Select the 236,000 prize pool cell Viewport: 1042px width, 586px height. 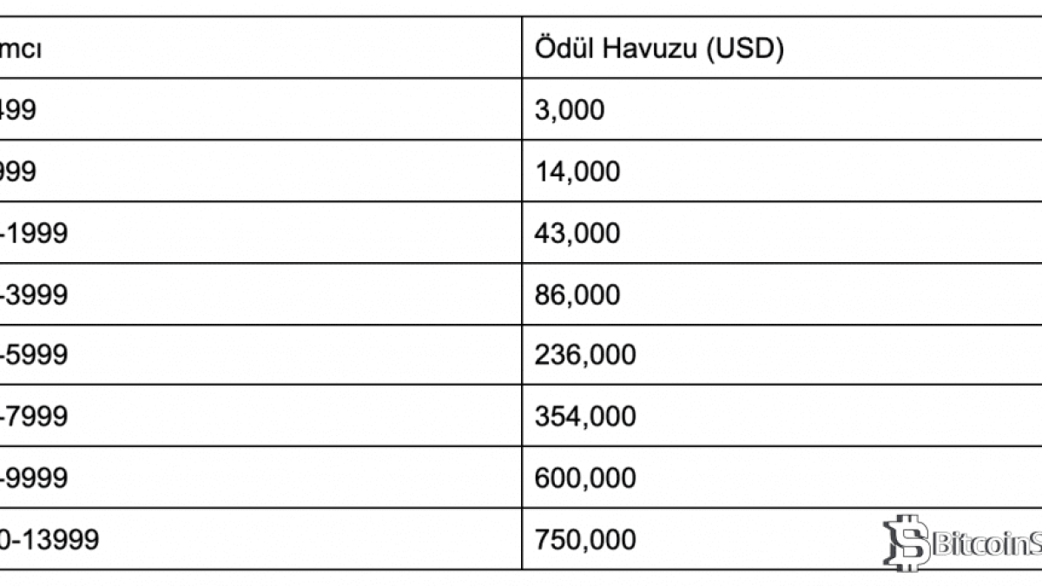[x=585, y=356]
